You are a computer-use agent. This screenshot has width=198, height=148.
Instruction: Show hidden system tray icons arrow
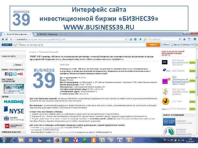tap(169, 140)
